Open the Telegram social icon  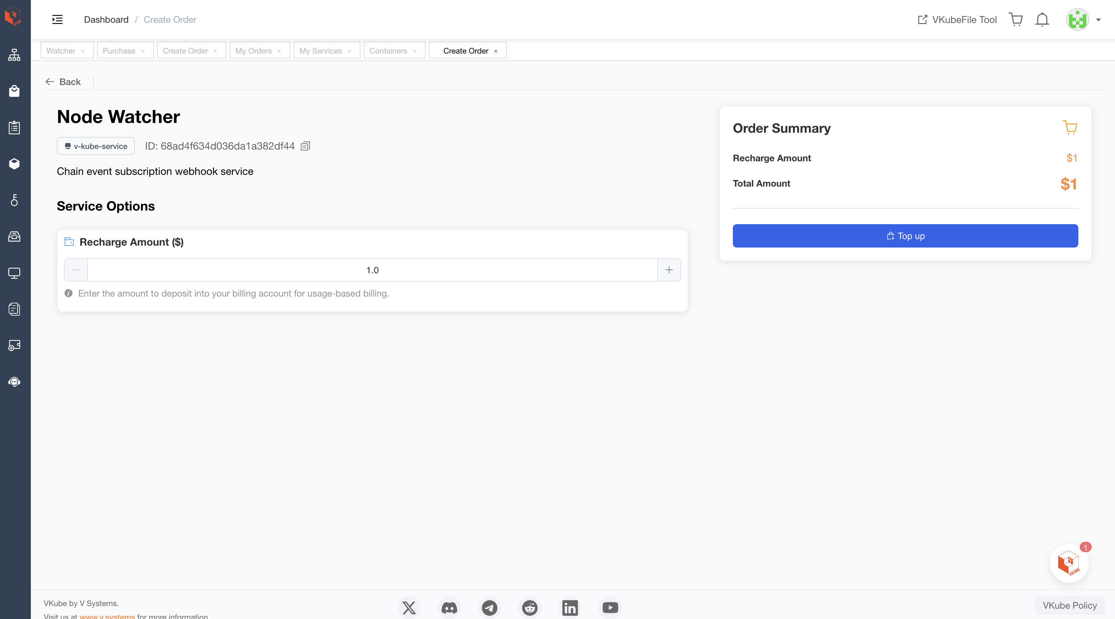(490, 608)
